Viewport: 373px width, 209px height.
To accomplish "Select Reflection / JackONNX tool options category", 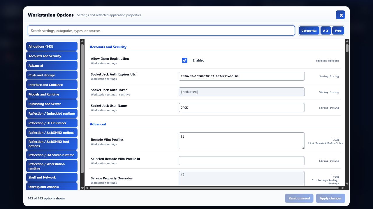I will pos(52,144).
